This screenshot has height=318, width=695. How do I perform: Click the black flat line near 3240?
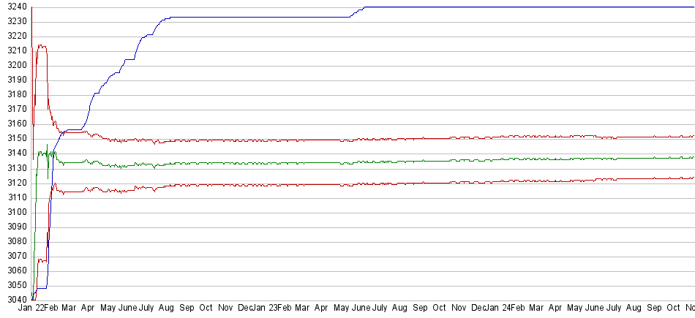[x=512, y=7]
